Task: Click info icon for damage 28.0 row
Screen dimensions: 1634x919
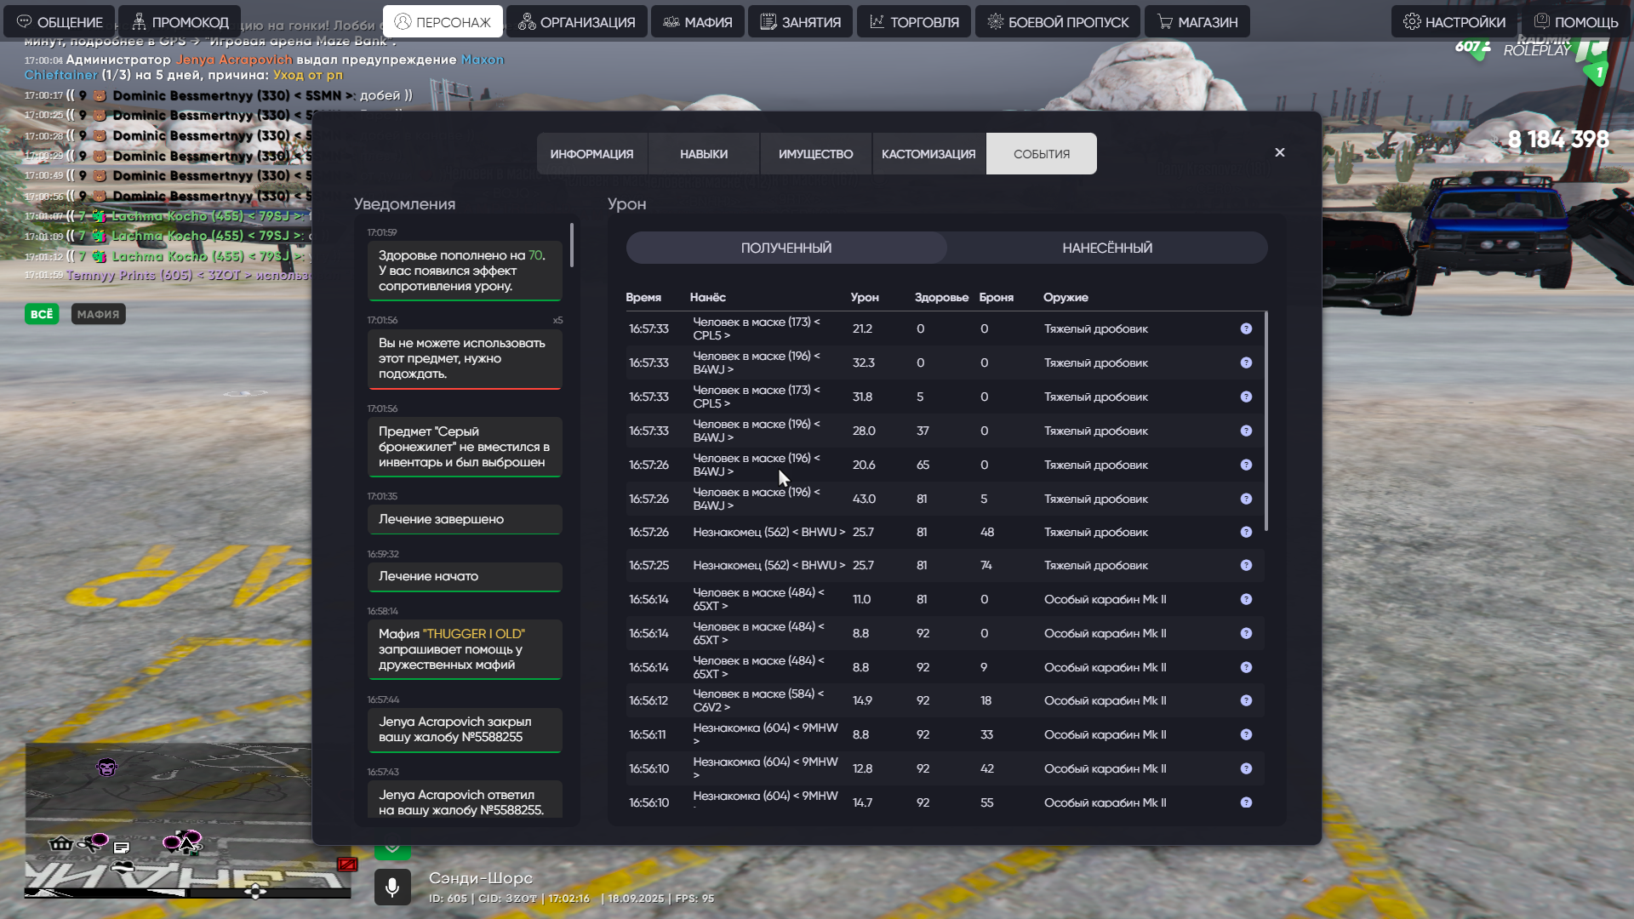Action: pyautogui.click(x=1246, y=431)
